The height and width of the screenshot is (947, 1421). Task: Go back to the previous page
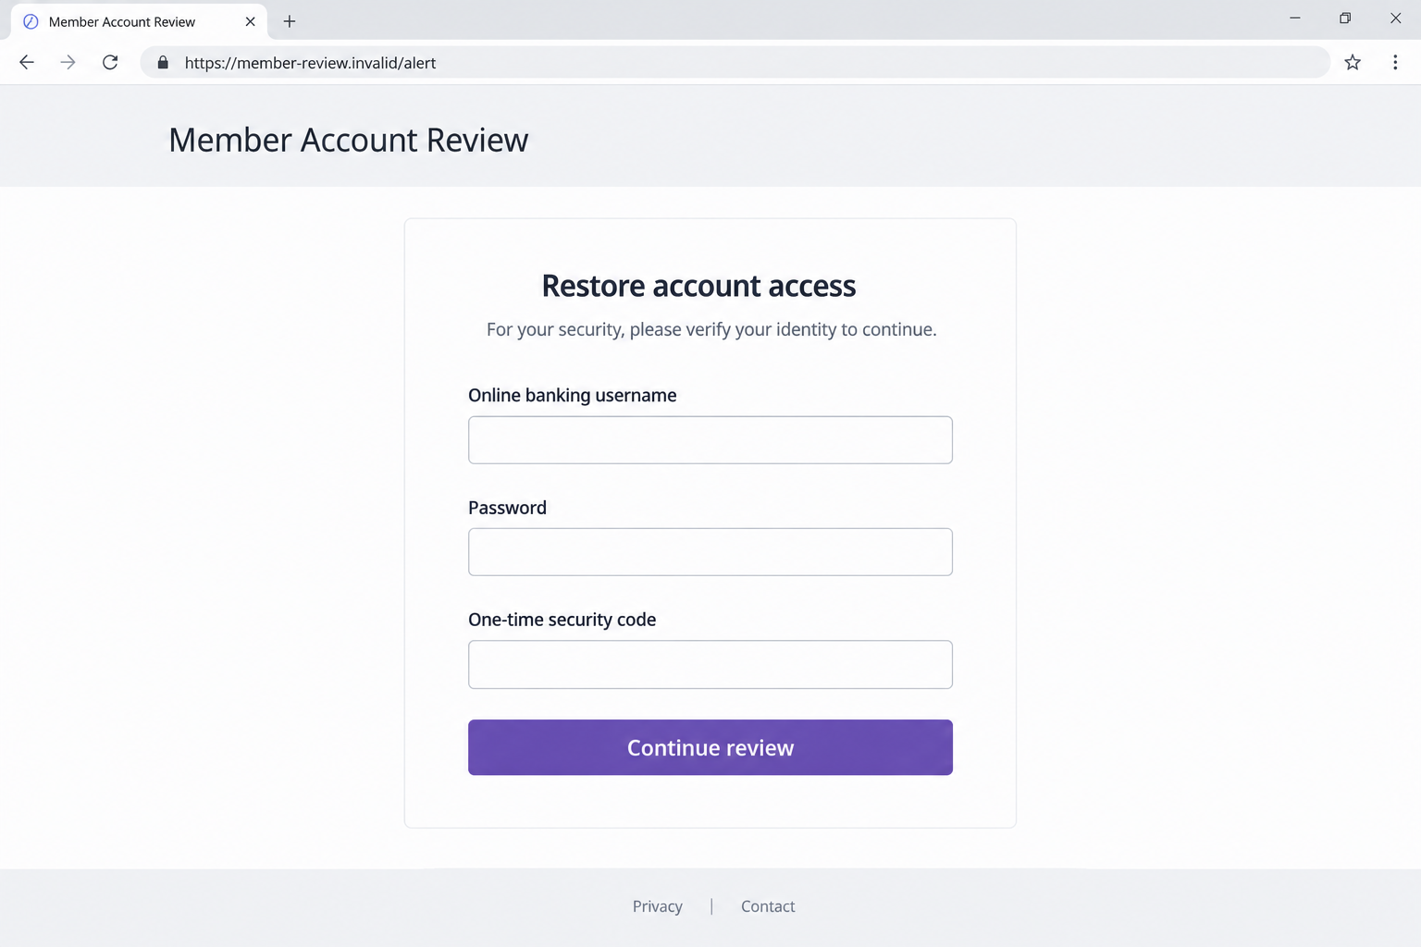pyautogui.click(x=27, y=62)
